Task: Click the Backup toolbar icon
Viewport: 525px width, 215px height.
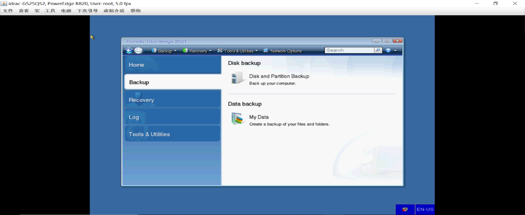Action: 154,50
